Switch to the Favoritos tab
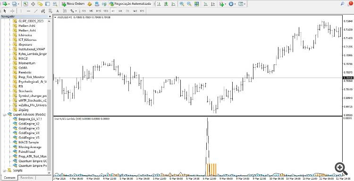This screenshot has width=354, height=181. (x=27, y=178)
